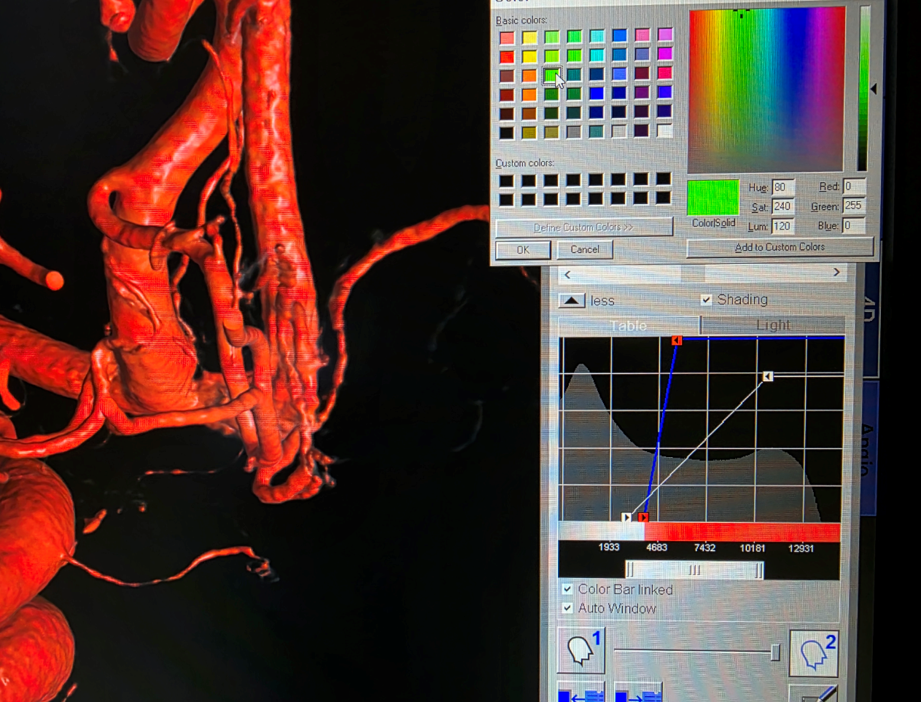
Task: Uncheck Color Bar linked
Action: pos(567,589)
